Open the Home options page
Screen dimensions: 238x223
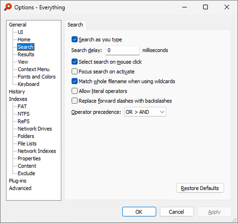[24, 39]
